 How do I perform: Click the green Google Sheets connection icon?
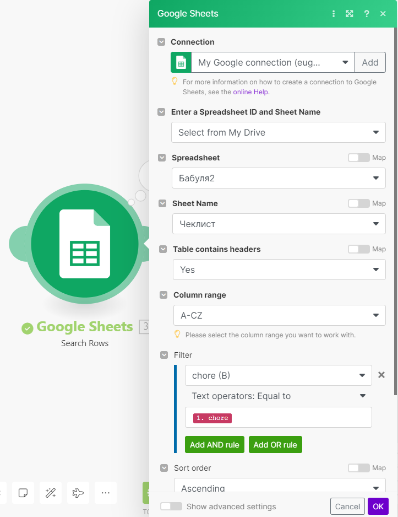tap(181, 62)
